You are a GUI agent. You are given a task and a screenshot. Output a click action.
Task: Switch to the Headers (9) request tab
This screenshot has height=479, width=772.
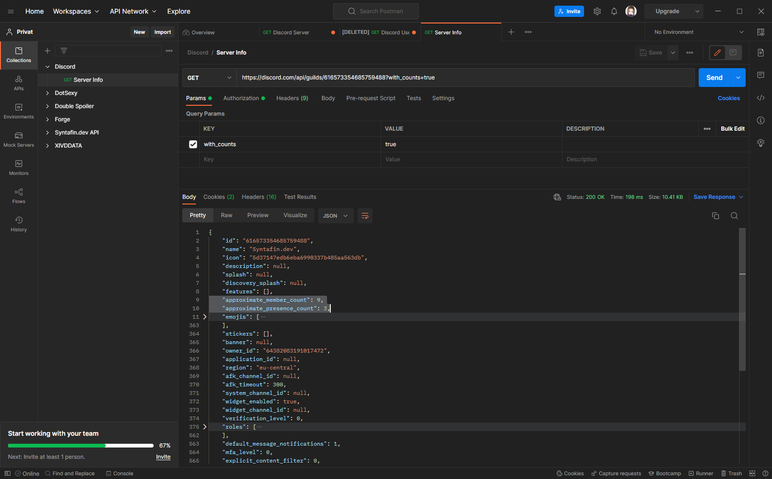point(292,98)
